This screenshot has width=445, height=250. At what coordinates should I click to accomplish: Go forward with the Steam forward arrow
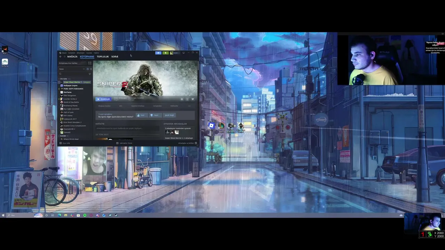pyautogui.click(x=64, y=57)
